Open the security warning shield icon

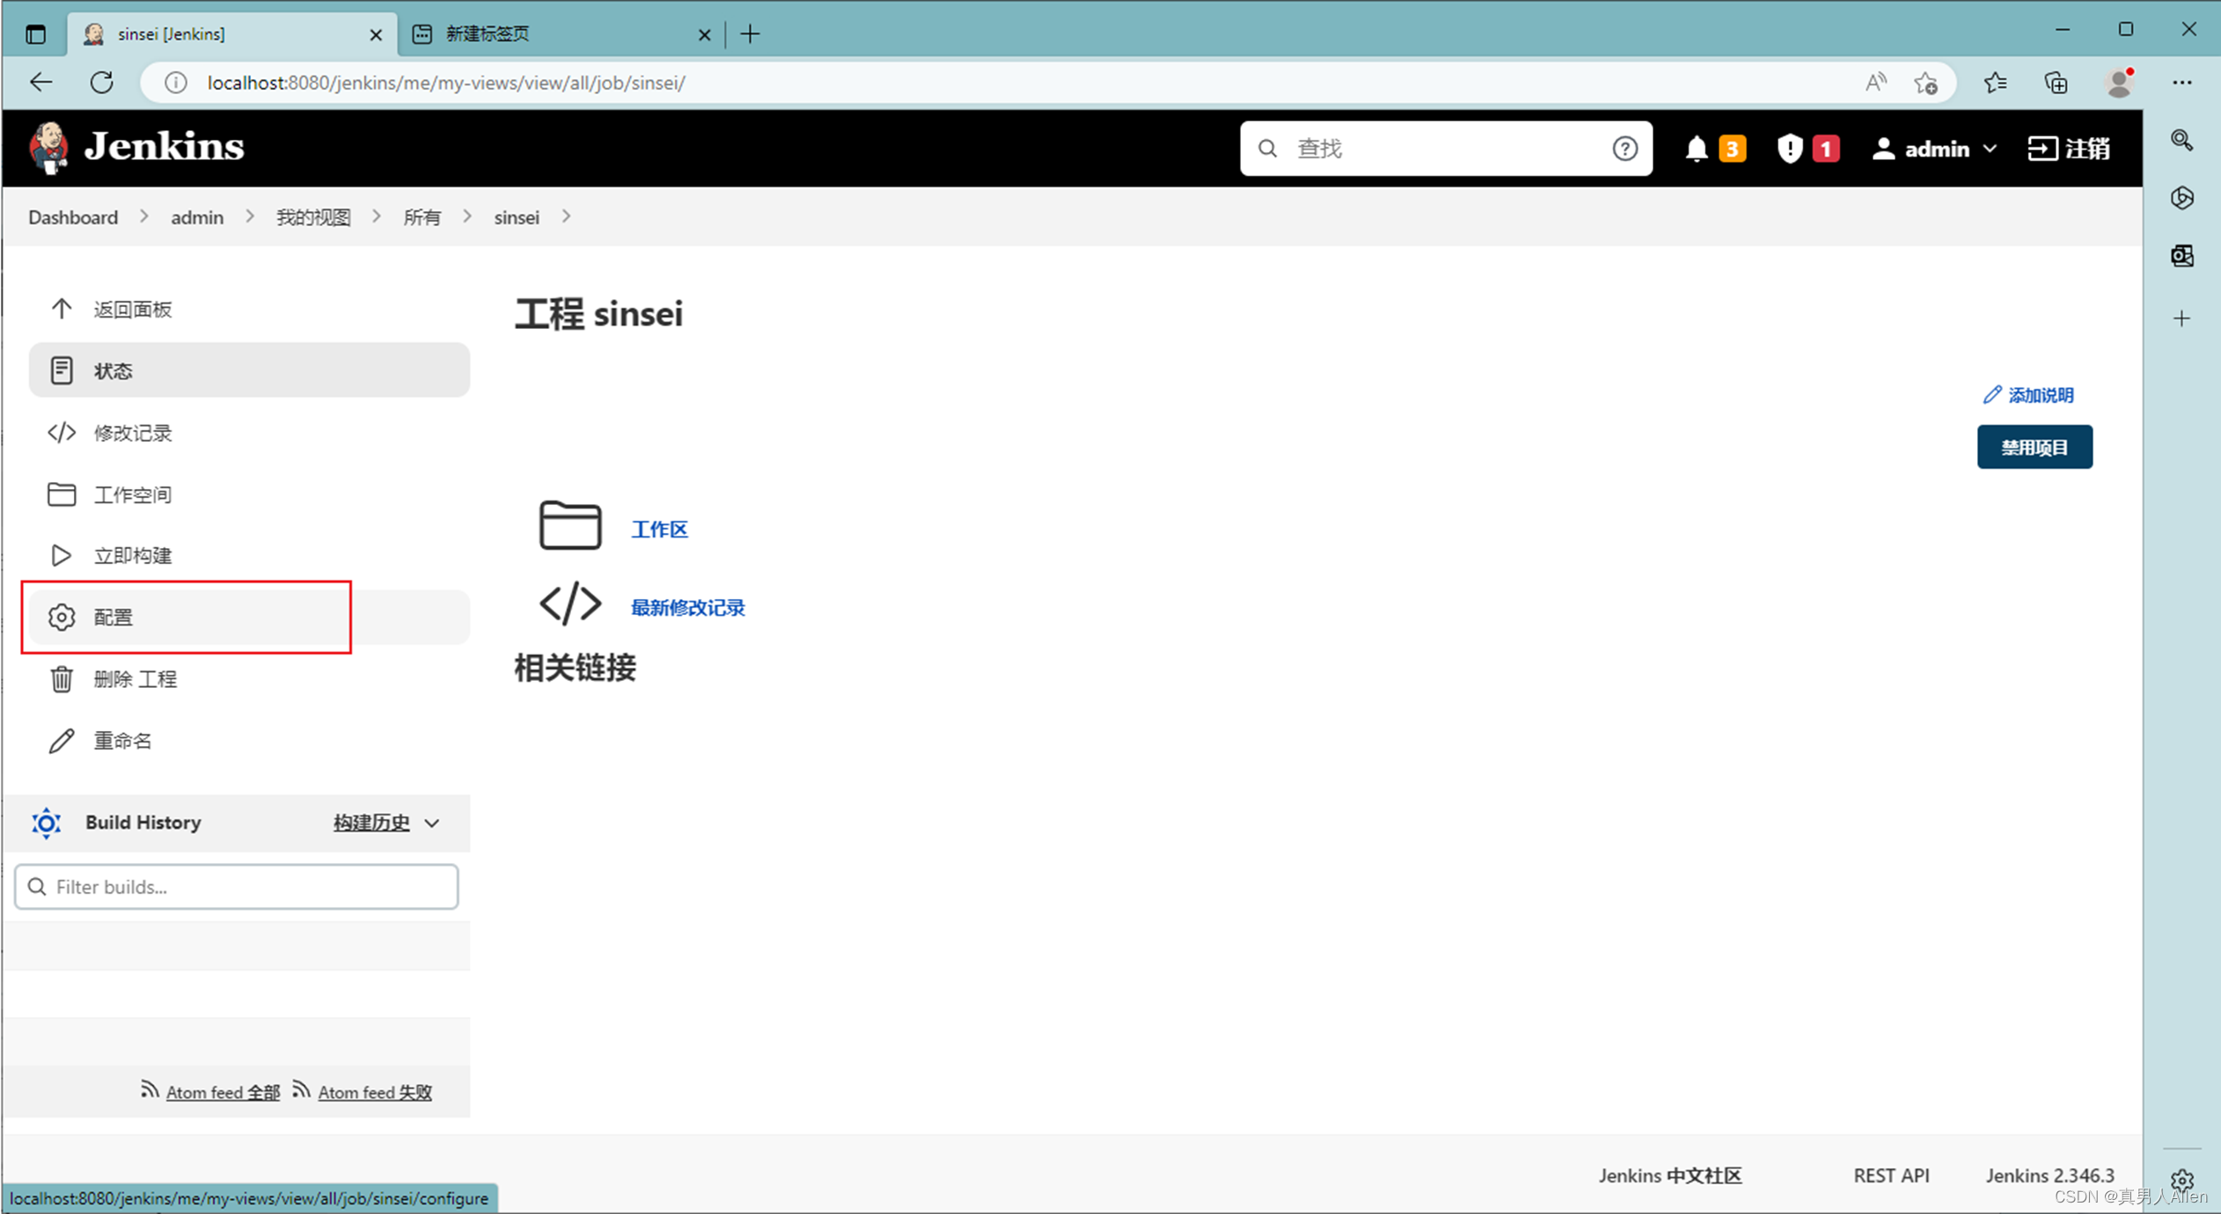point(1789,149)
